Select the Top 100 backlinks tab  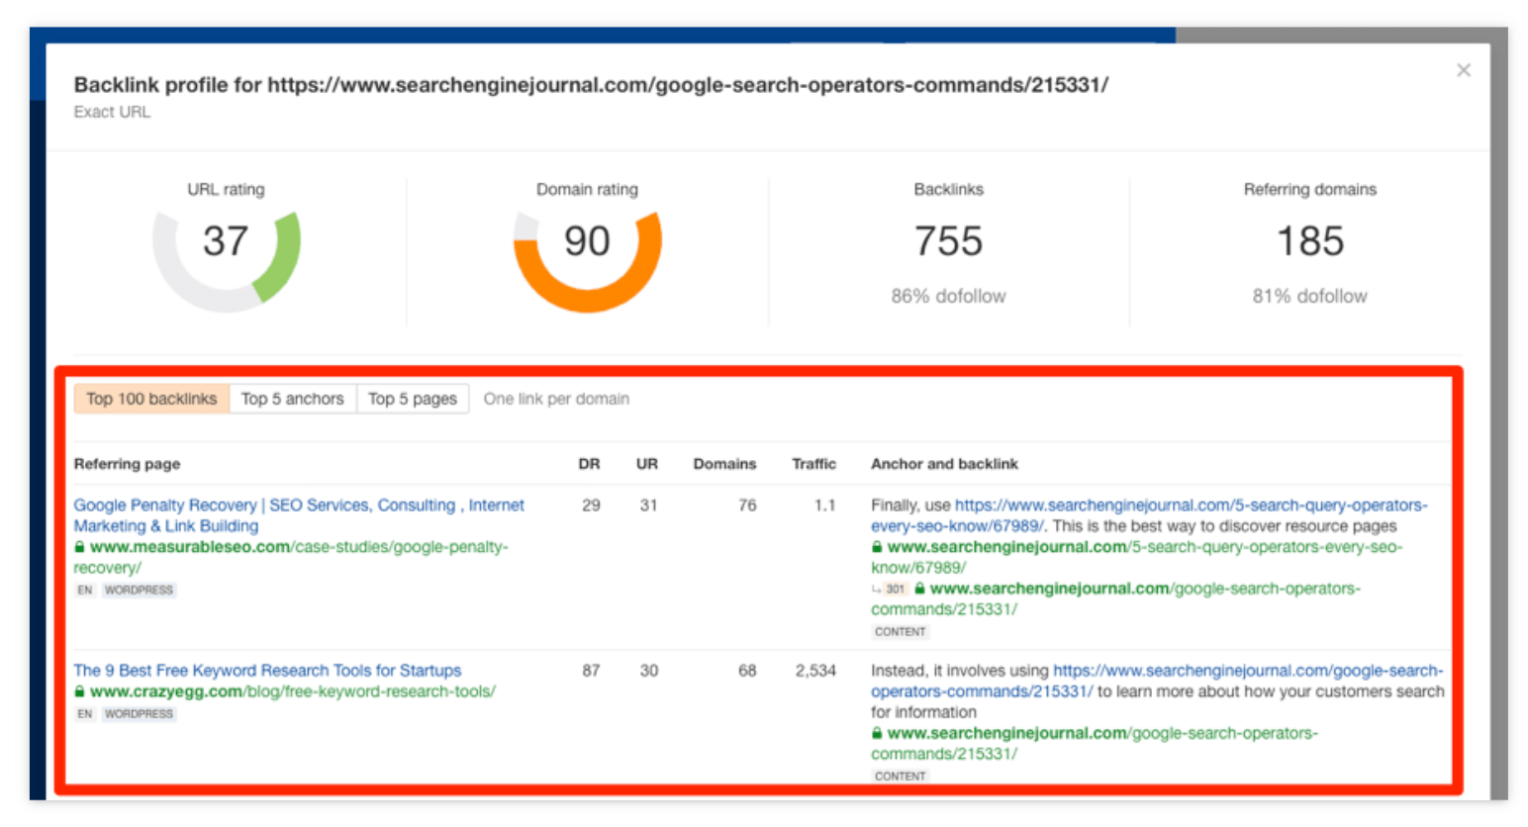[151, 399]
